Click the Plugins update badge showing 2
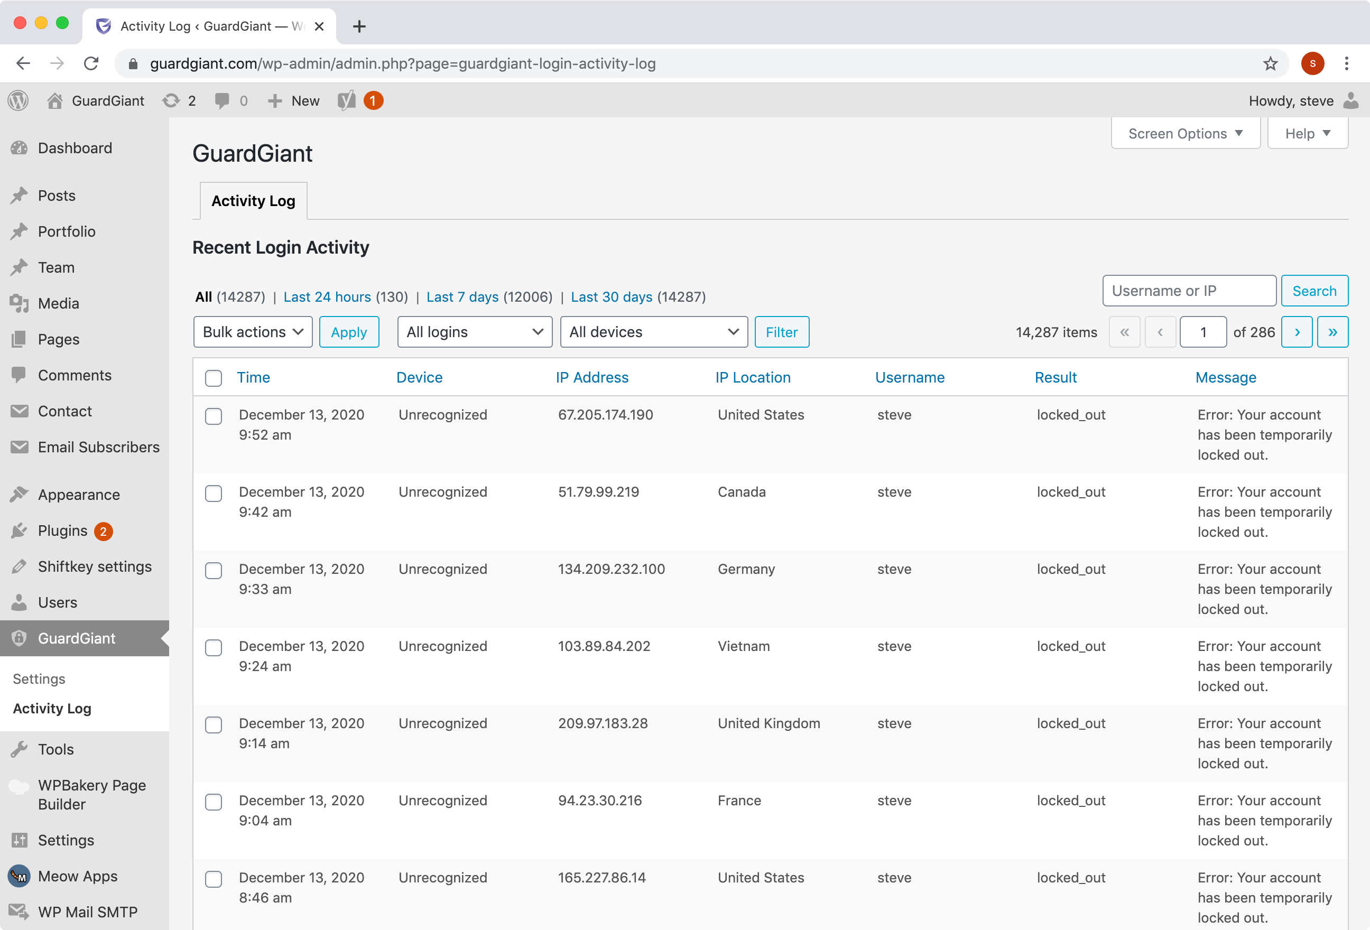 [x=104, y=532]
